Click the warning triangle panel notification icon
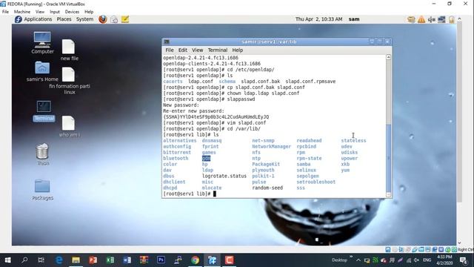Viewport: 474px width, 267px height. (x=421, y=19)
